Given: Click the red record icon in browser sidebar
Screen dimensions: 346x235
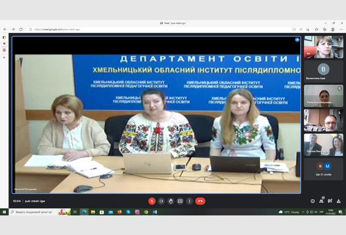Looking at the screenshot, I should click(x=4, y=44).
